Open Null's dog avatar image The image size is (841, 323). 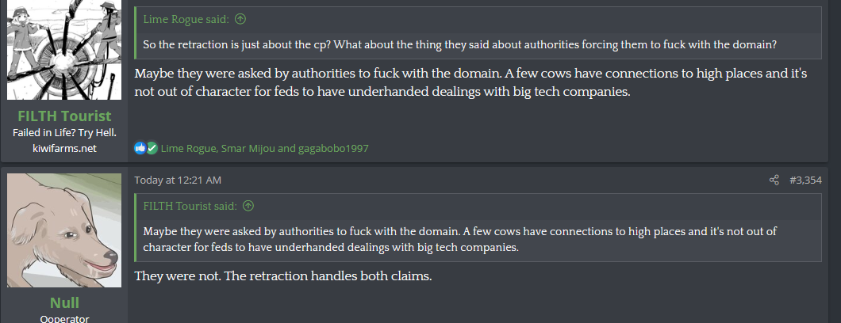pyautogui.click(x=64, y=230)
